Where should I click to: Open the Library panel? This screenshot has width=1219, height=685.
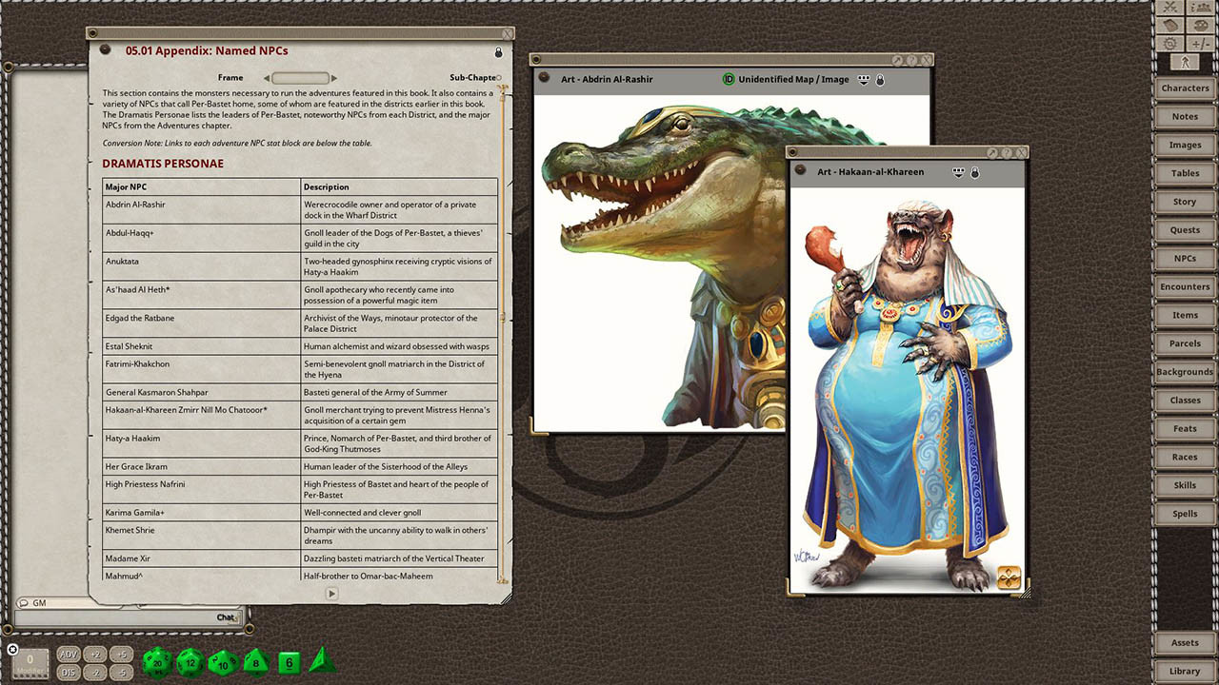pyautogui.click(x=1185, y=670)
